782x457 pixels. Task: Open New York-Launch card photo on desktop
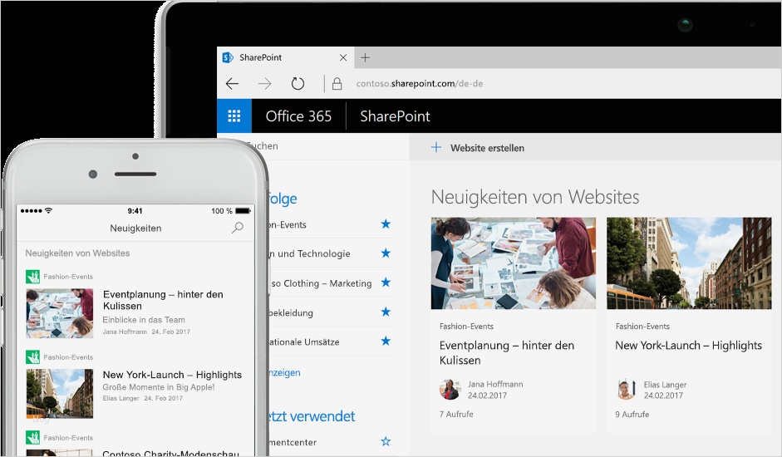[689, 263]
